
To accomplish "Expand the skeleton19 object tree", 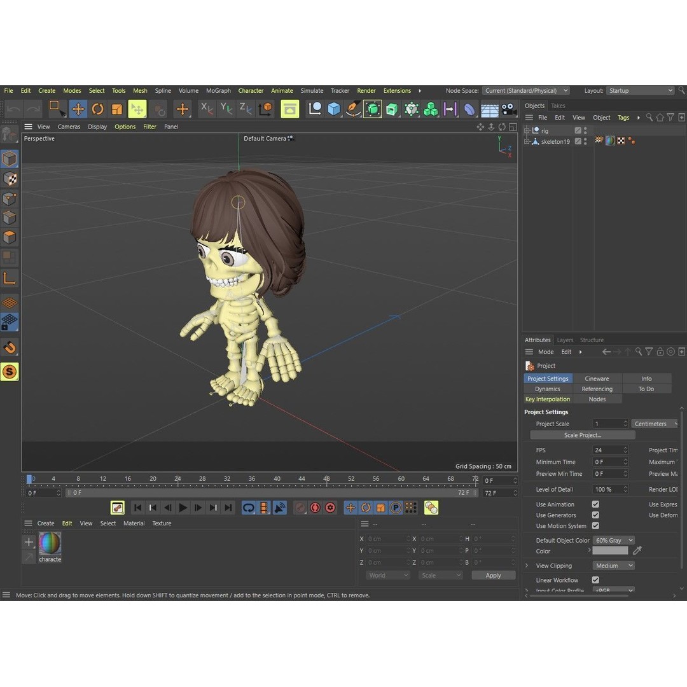I will (527, 141).
